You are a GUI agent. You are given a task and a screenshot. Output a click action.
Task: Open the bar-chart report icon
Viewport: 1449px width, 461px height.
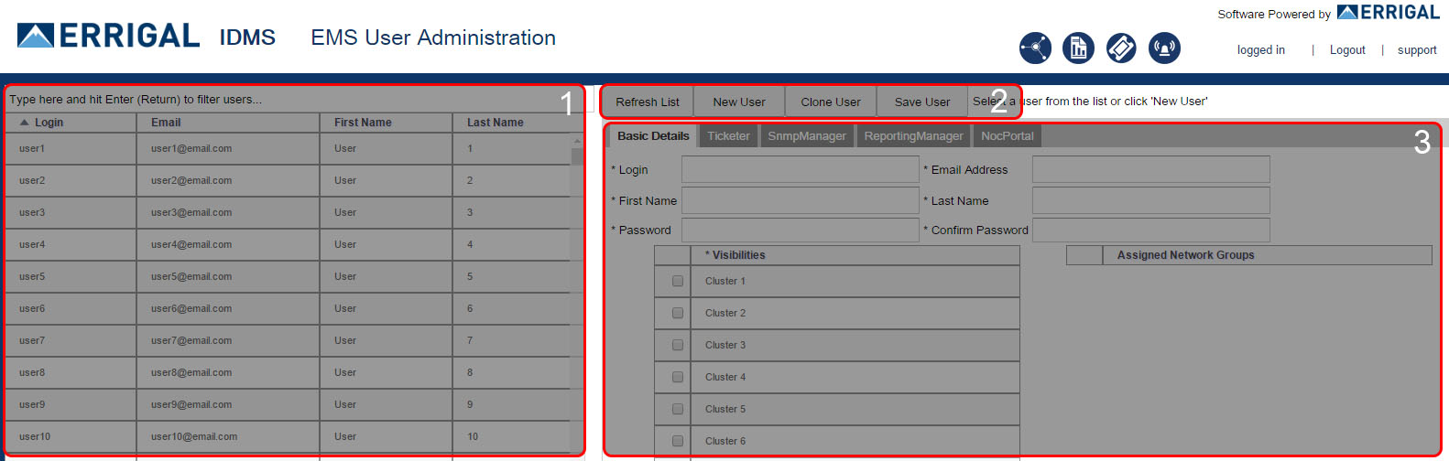click(x=1078, y=48)
